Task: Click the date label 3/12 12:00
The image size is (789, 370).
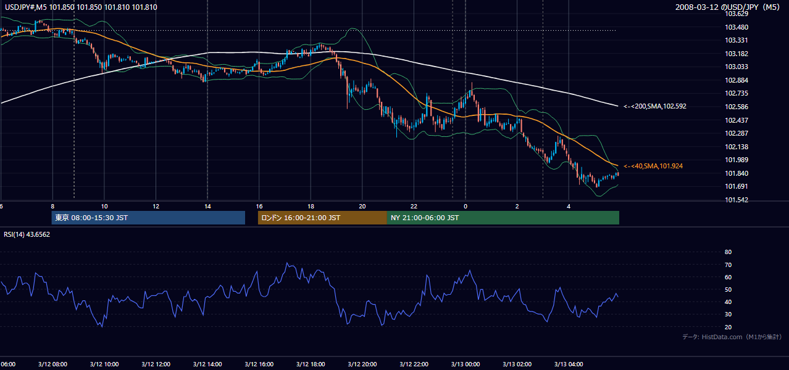Action: [x=156, y=364]
